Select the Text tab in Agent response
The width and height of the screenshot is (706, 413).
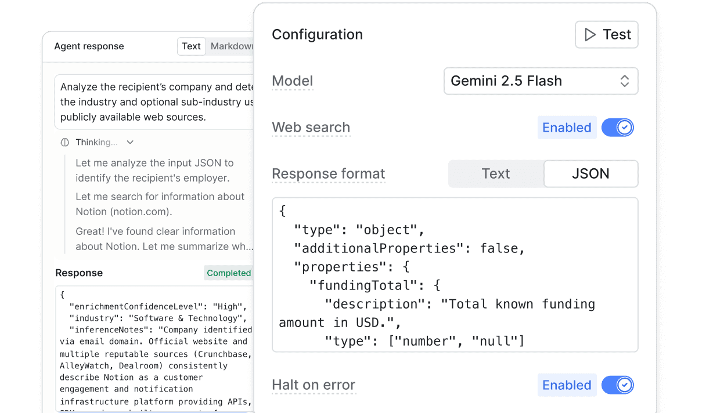pos(191,46)
